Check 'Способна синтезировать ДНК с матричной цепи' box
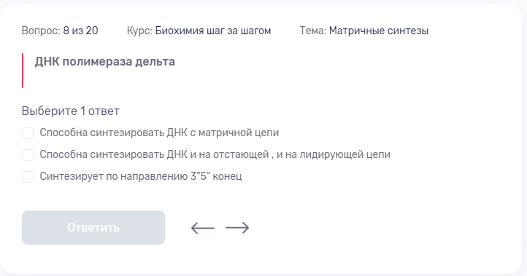This screenshot has width=527, height=276. 28,133
